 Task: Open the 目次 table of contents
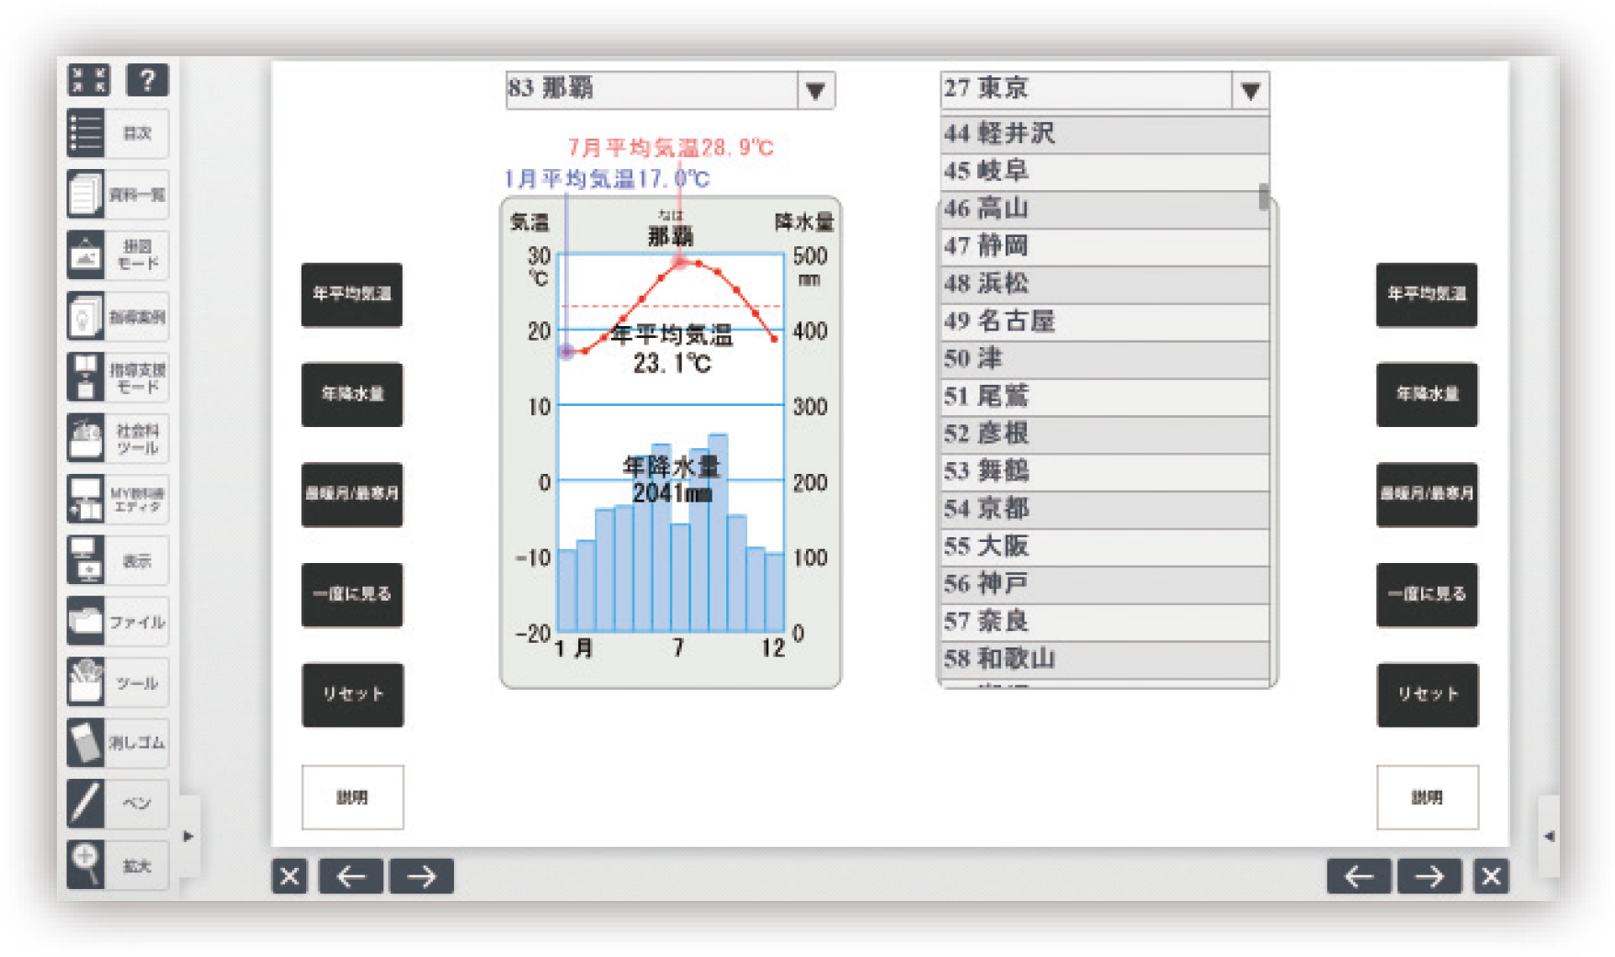pyautogui.click(x=117, y=133)
